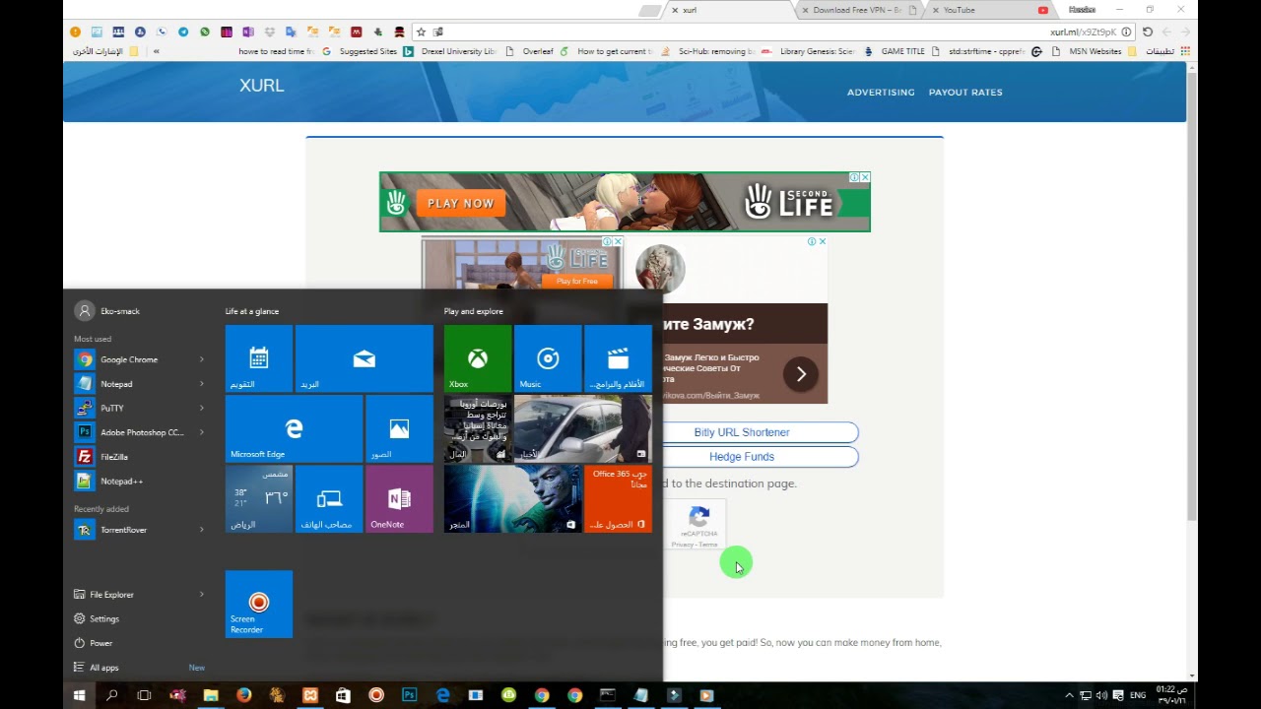Open XAMPP from the taskbar
This screenshot has height=709, width=1261.
coord(310,695)
